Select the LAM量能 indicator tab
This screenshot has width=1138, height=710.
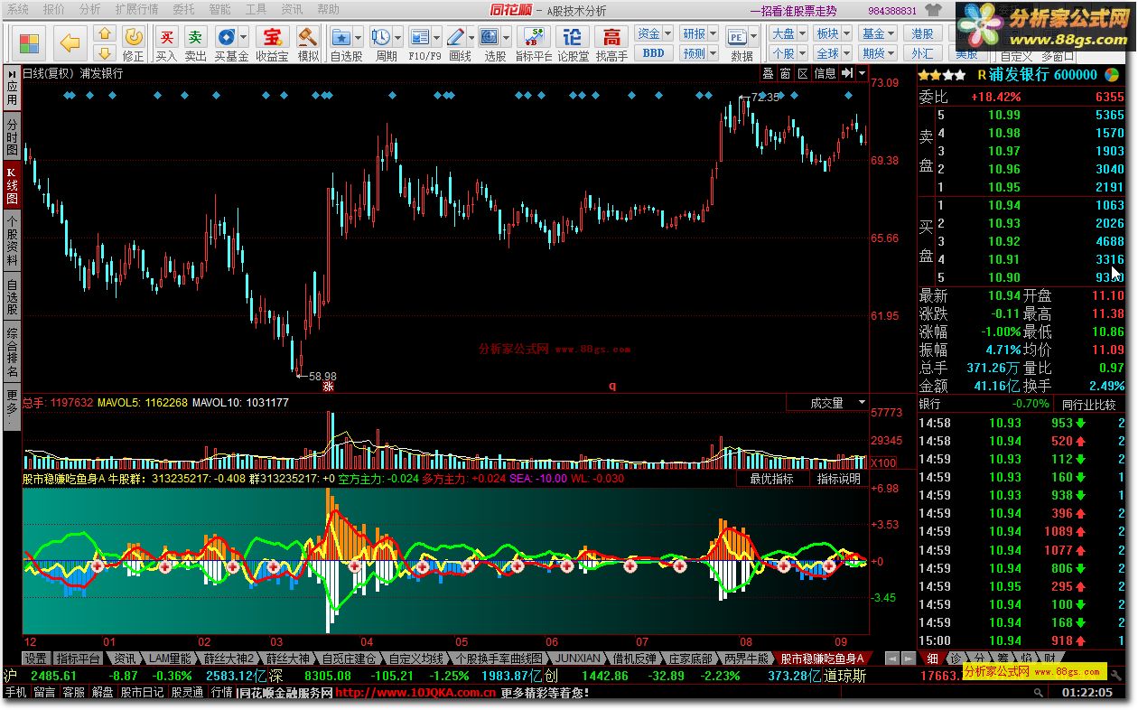[x=170, y=659]
